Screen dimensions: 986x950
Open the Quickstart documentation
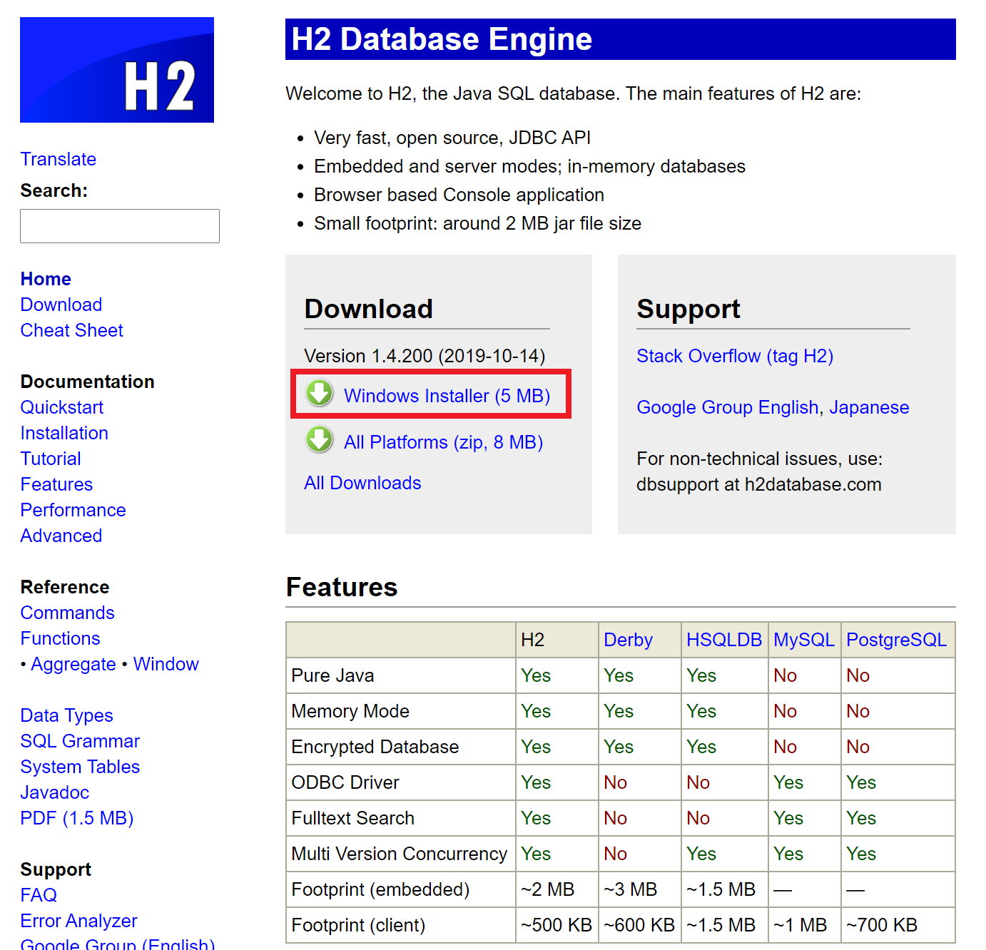tap(61, 407)
